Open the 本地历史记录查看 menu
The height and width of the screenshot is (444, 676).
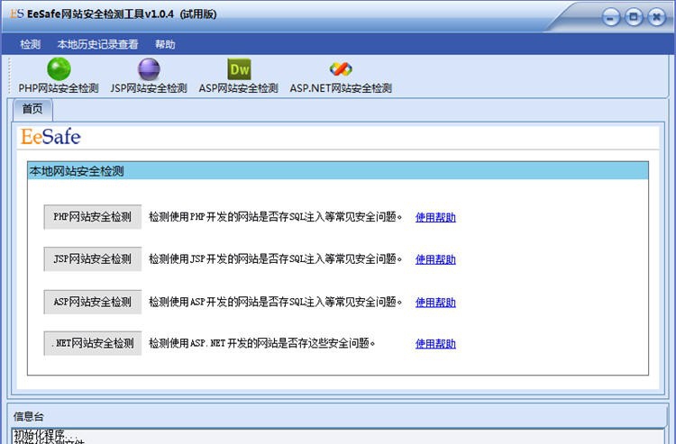97,44
